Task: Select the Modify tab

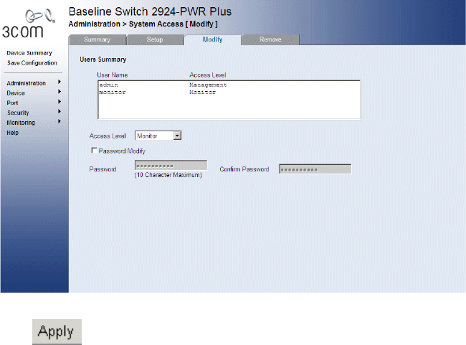Action: coord(212,39)
